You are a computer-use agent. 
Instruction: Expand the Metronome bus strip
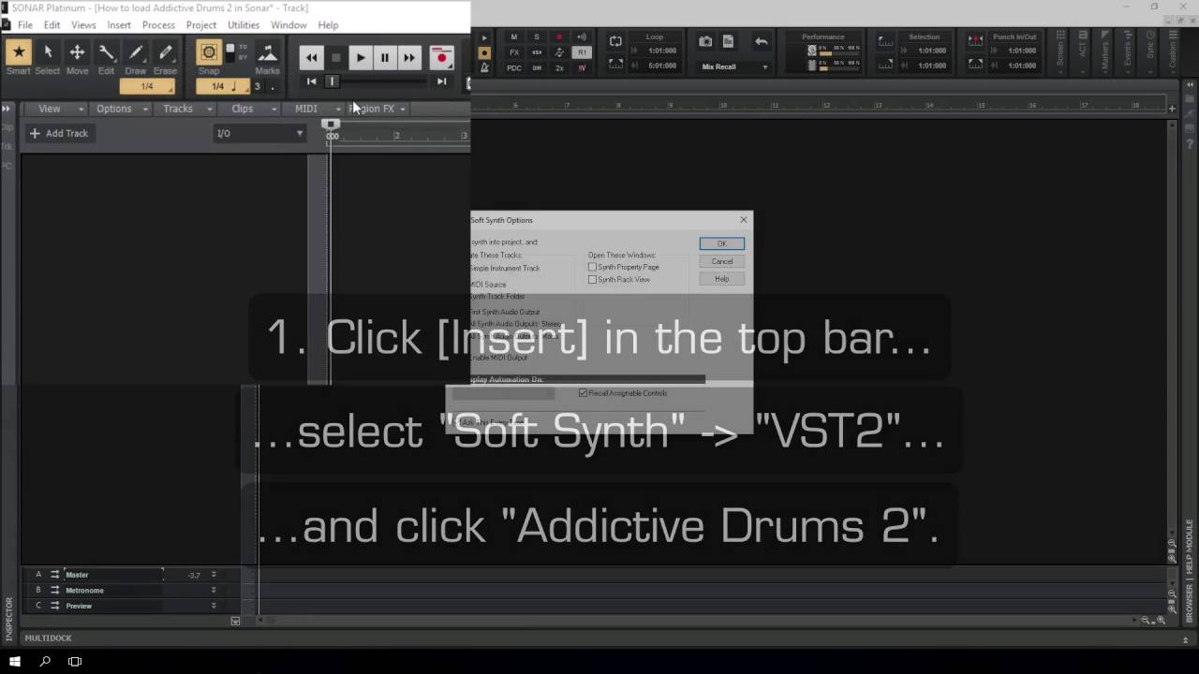214,591
